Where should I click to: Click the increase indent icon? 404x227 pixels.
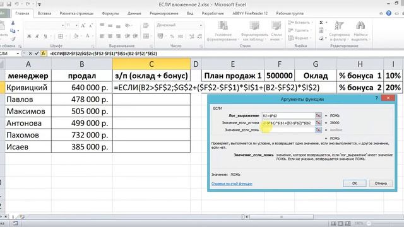pos(135,37)
